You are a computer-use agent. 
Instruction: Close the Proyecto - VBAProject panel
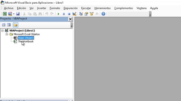pos(70,19)
